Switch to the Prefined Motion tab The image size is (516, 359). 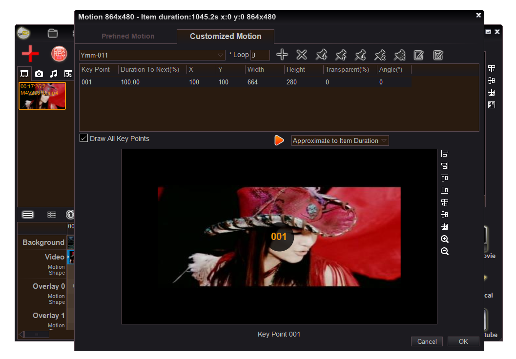(128, 36)
